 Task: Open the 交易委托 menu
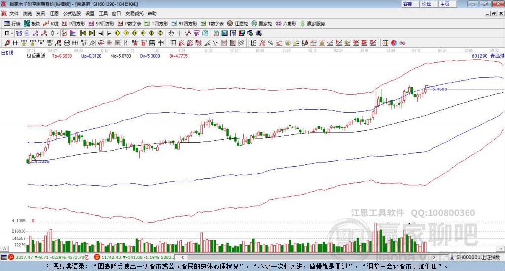tap(134, 13)
